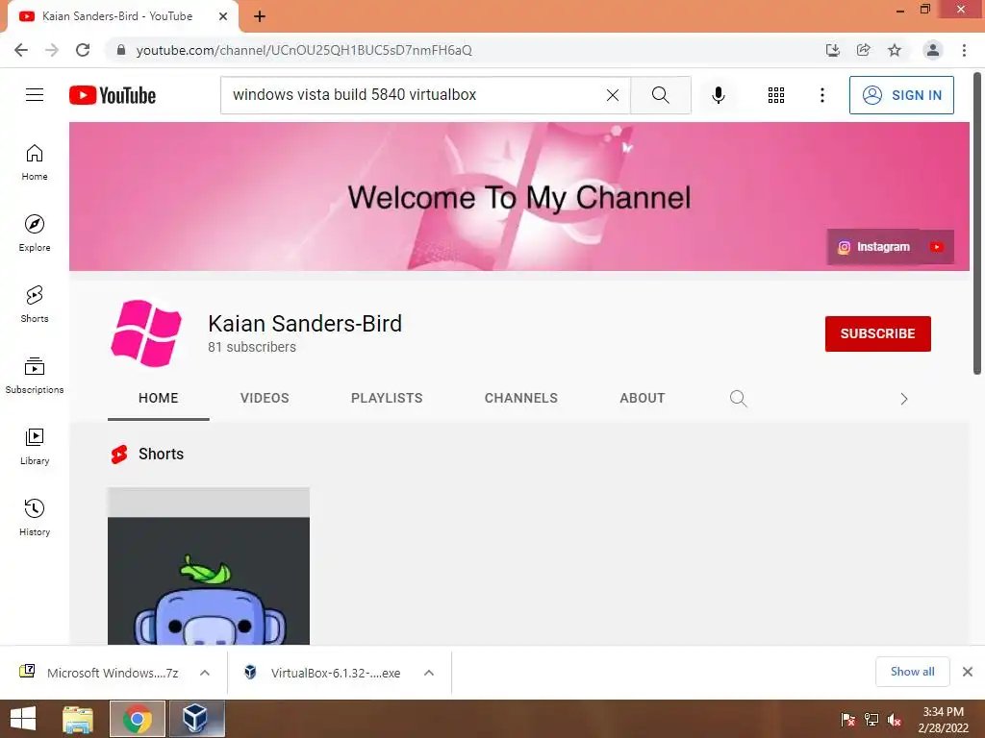Open Action Center flag tray icon
This screenshot has width=985, height=738.
pyautogui.click(x=847, y=720)
